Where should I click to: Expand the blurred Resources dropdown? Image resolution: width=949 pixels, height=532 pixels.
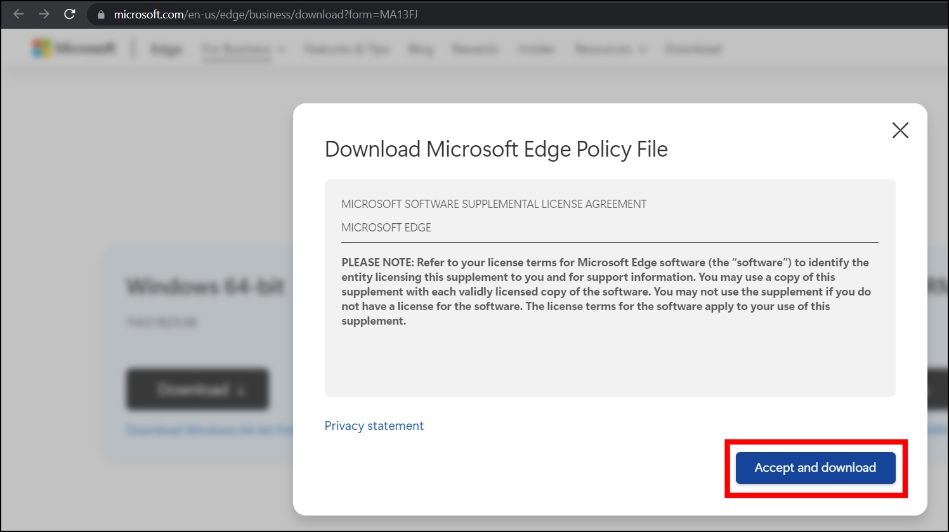pos(610,49)
